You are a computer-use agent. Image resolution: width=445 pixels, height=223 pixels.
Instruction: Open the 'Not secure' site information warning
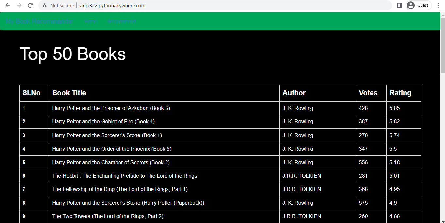60,5
